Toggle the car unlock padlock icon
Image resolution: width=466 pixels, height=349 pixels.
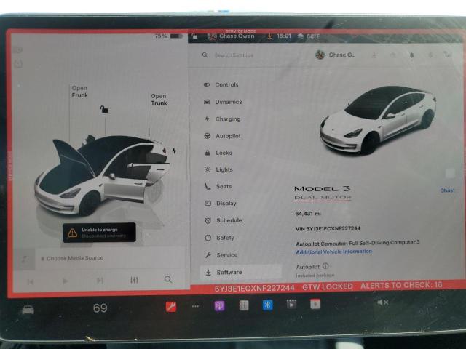point(103,109)
